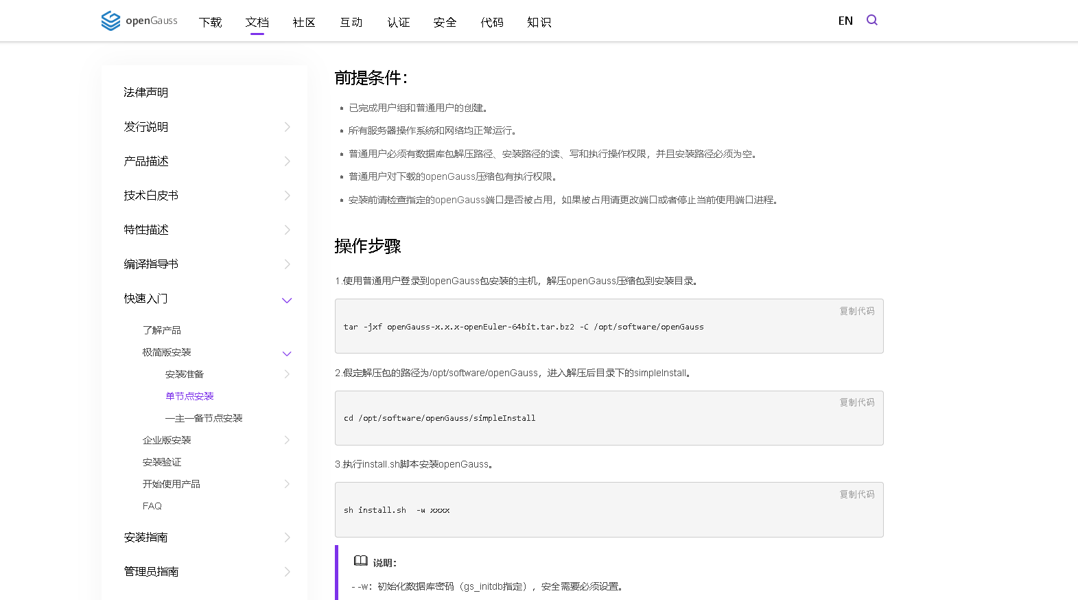This screenshot has height=600, width=1078.
Task: Switch language to EN
Action: point(845,21)
